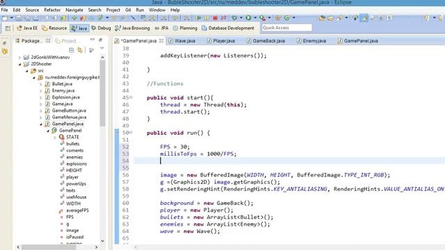The height and width of the screenshot is (250, 445).
Task: Toggle Link with Editor in Package Explorer
Action: pyautogui.click(x=80, y=50)
